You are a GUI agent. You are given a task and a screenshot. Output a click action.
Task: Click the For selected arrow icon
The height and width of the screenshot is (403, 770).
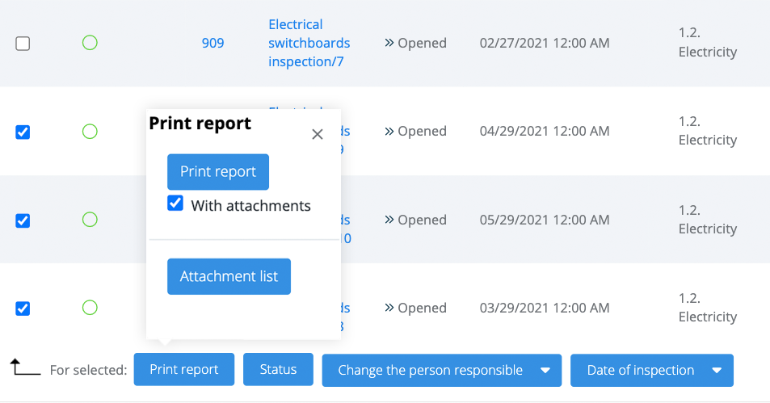25,367
